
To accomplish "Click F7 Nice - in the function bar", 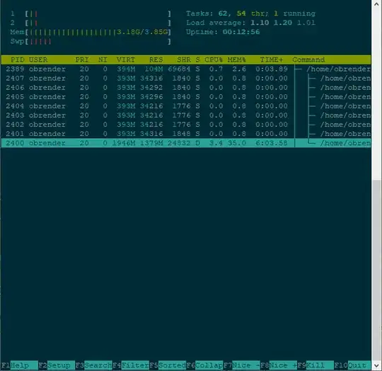I will (242, 365).
